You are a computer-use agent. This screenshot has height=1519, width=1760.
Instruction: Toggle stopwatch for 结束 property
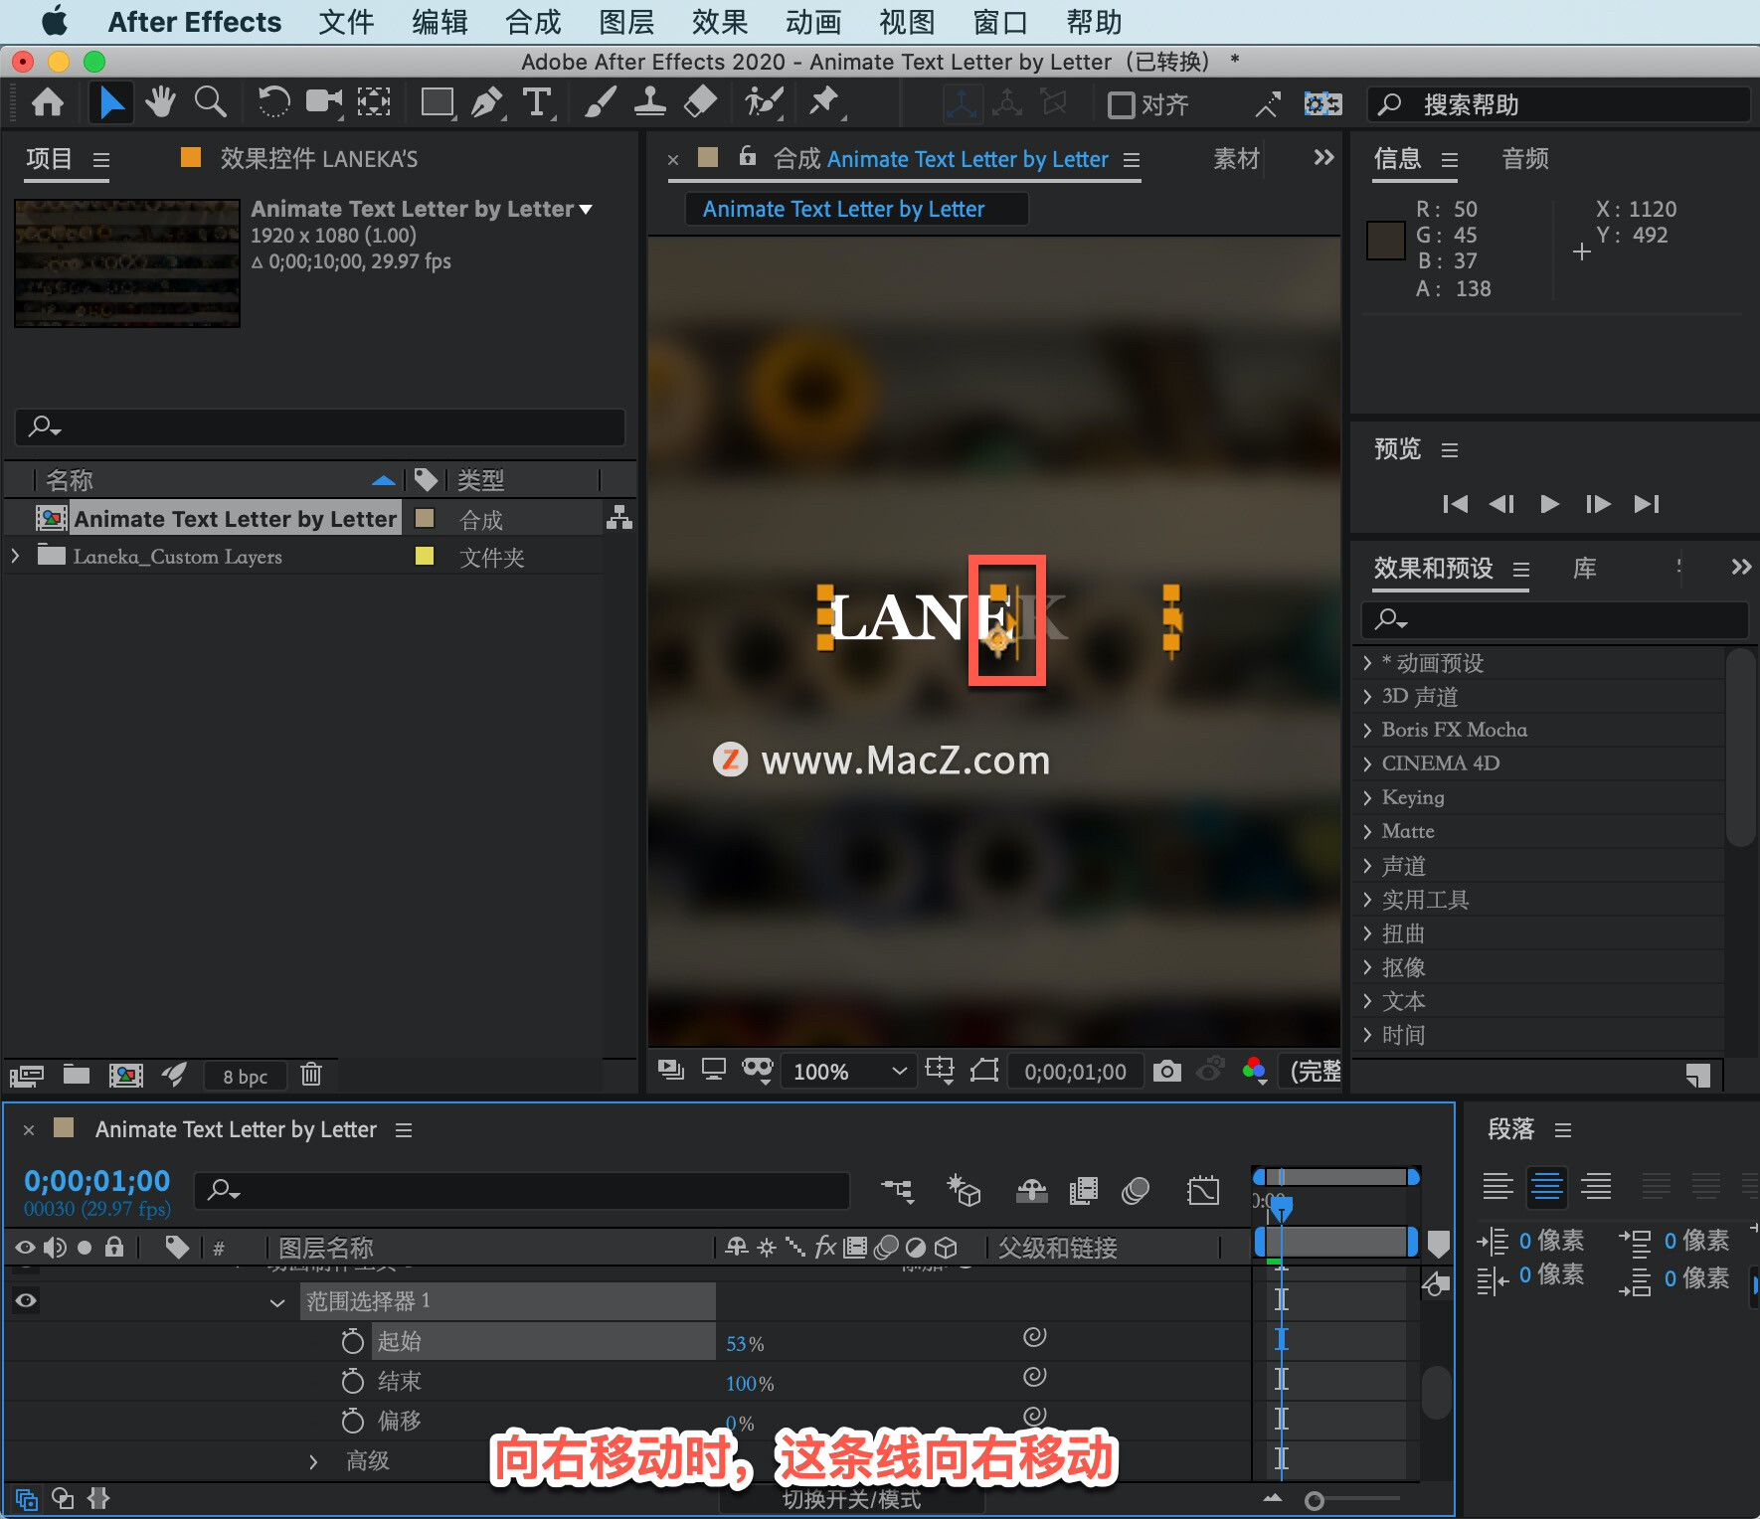352,1381
